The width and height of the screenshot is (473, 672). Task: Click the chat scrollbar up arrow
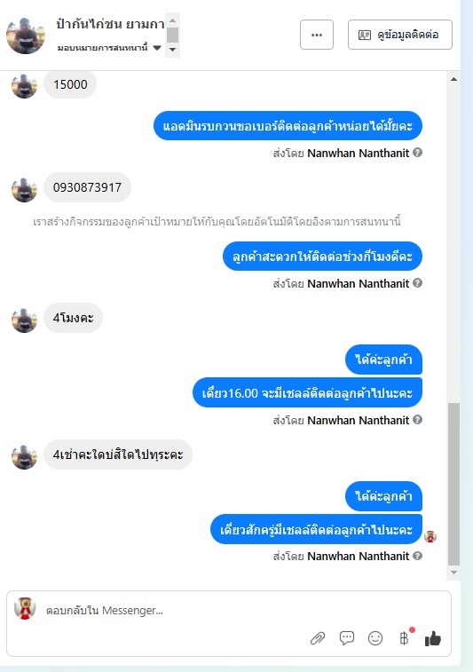coord(453,79)
